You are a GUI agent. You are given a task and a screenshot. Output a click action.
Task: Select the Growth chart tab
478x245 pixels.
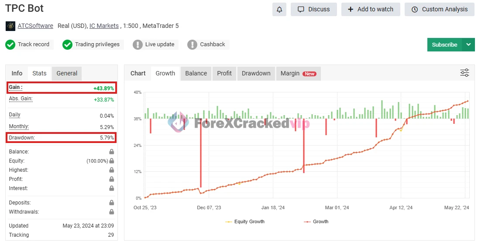coord(165,73)
